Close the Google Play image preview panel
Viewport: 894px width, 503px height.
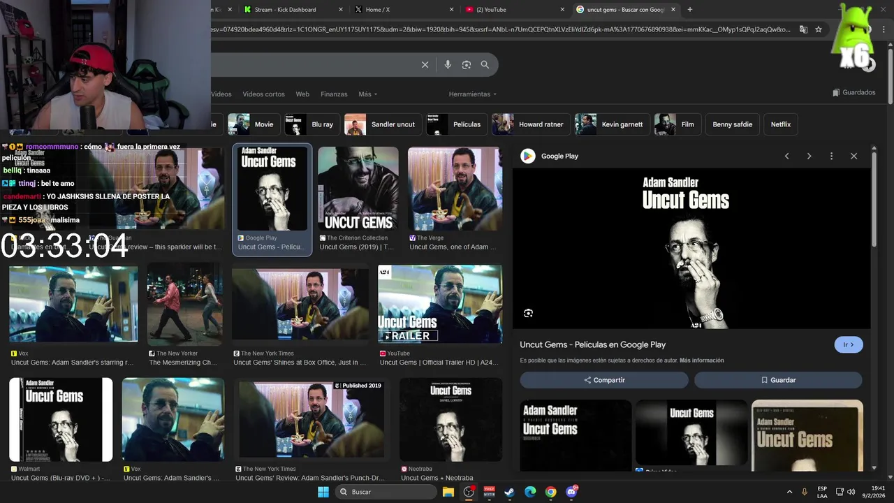pyautogui.click(x=853, y=156)
